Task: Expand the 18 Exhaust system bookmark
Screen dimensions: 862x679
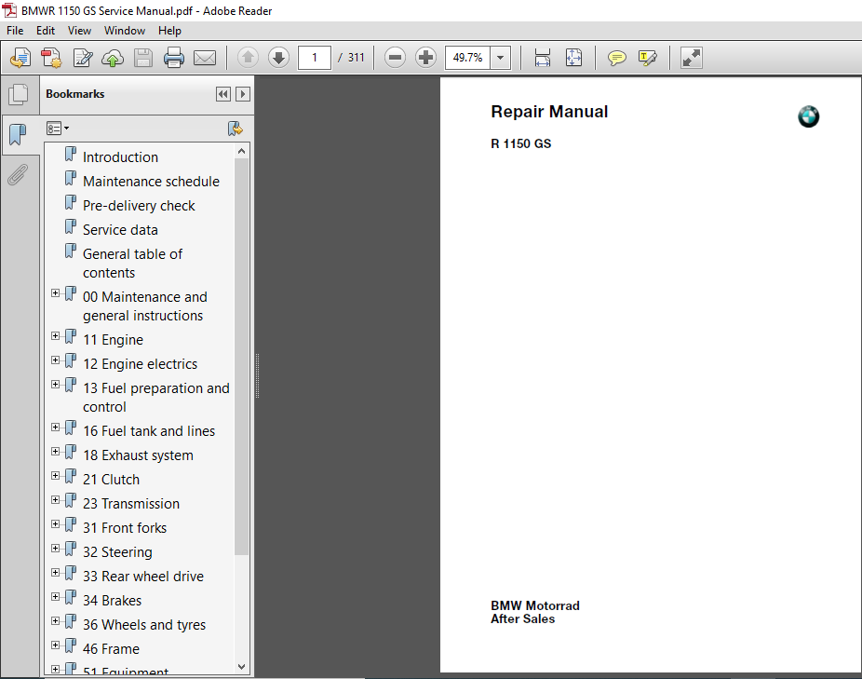Action: point(56,451)
